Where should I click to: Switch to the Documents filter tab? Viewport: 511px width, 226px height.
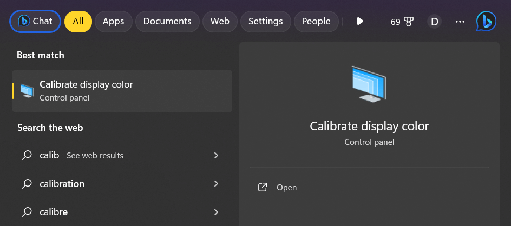pos(167,22)
